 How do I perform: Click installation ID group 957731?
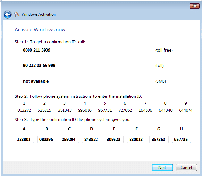coord(105,110)
